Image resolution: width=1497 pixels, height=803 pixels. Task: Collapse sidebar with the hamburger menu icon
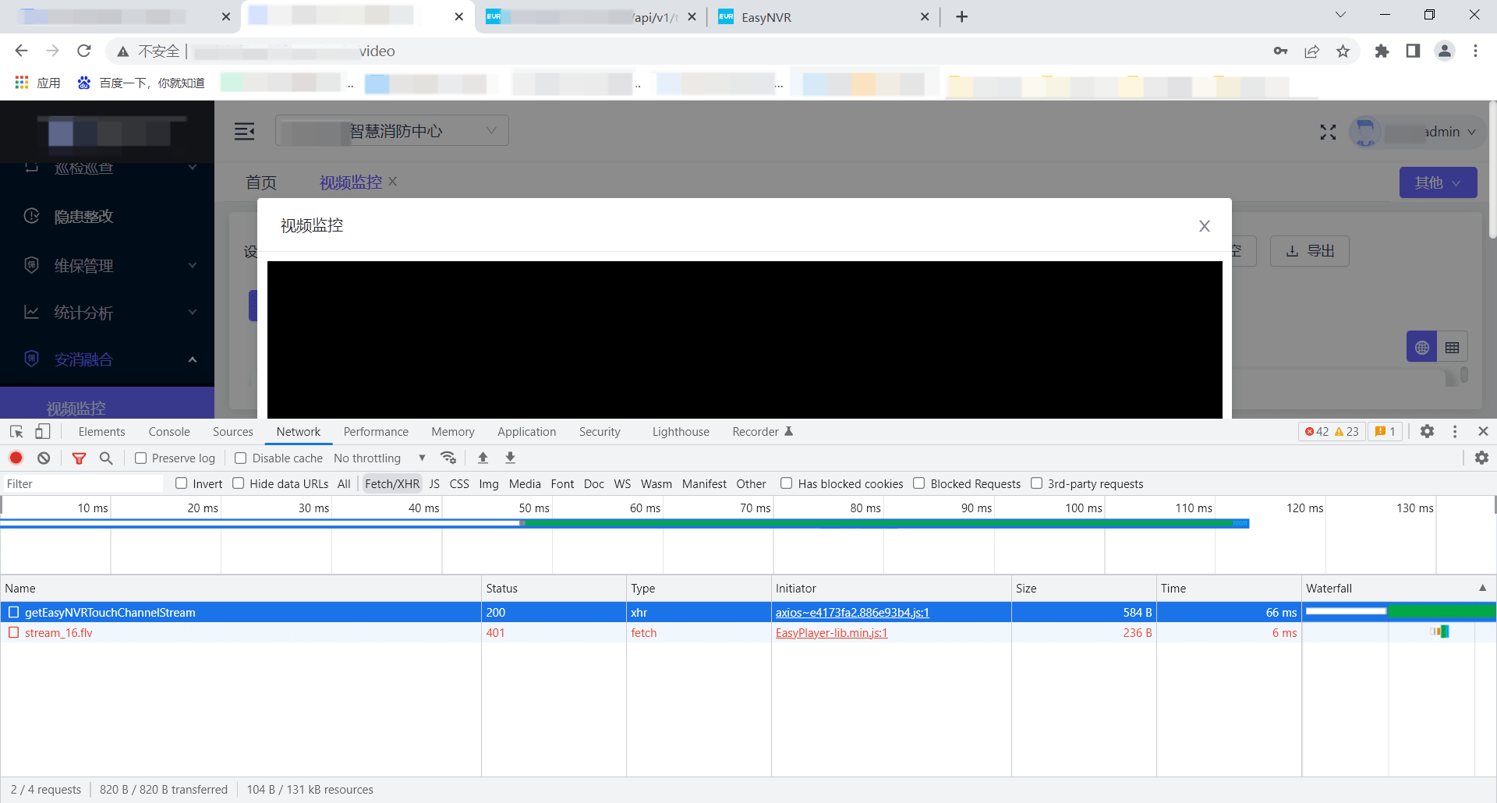click(245, 131)
